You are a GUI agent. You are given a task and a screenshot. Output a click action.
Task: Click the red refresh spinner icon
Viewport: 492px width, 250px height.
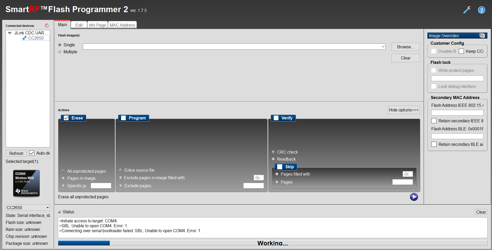point(47,26)
